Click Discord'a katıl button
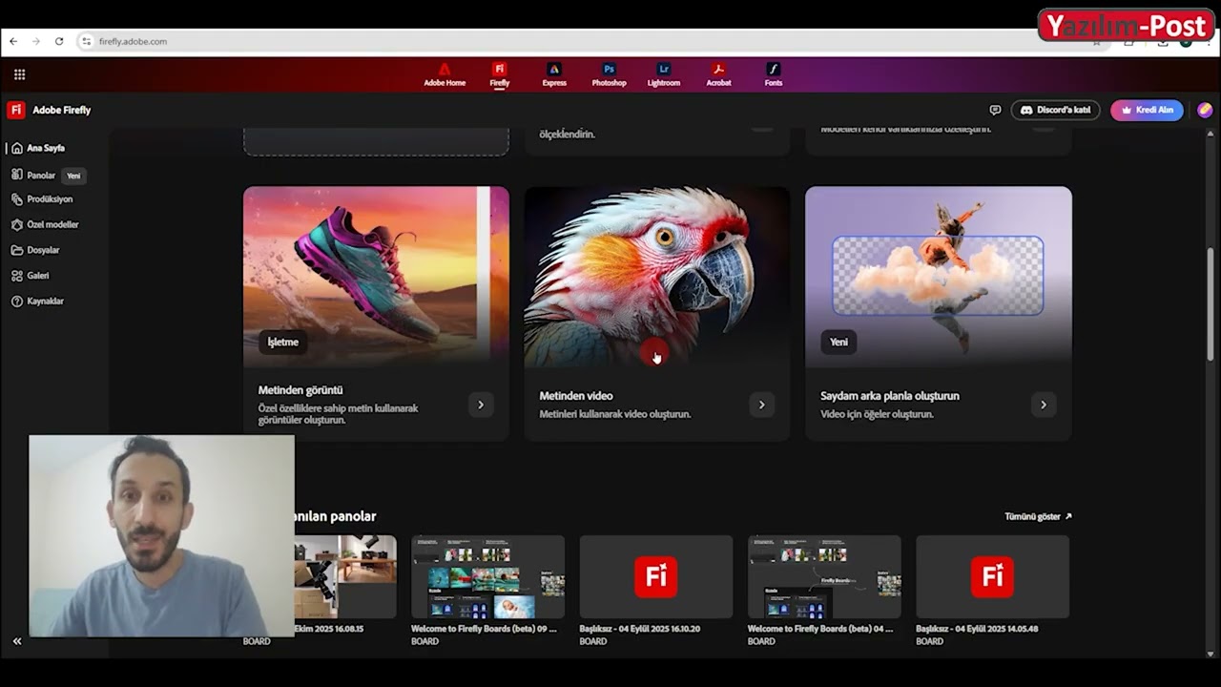 [x=1055, y=110]
